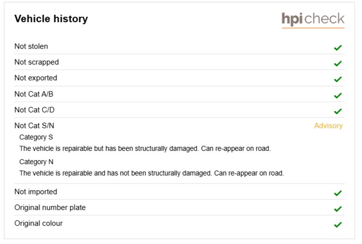Click the tick for Original number plate
This screenshot has height=244, width=362.
point(338,209)
